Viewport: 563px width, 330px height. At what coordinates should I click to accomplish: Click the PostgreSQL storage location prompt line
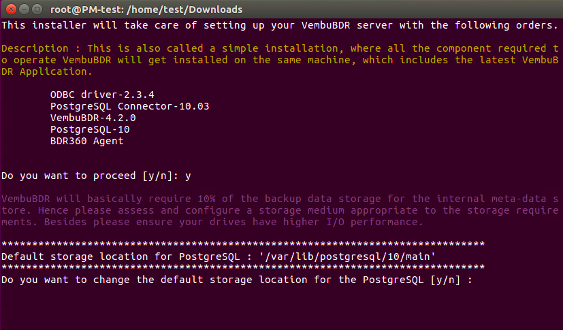(x=237, y=280)
